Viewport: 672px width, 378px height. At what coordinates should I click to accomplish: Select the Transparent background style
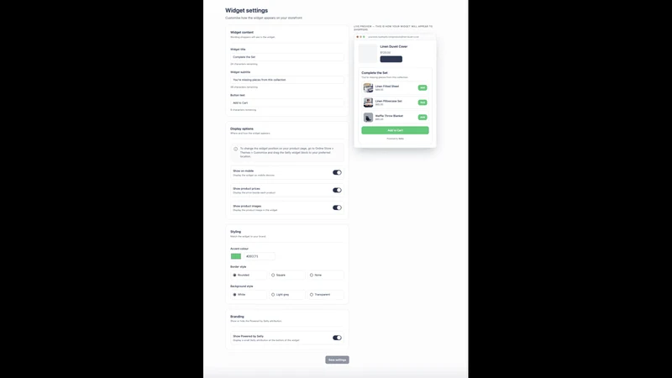pos(326,295)
